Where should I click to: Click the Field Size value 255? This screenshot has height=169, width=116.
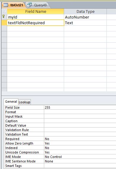[x=80, y=107]
